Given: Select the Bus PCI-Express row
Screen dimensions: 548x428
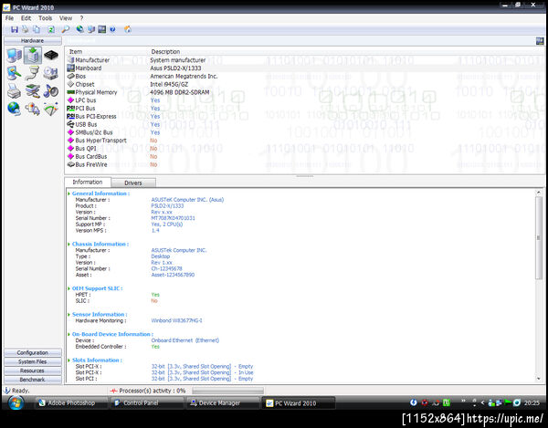Looking at the screenshot, I should pos(304,116).
